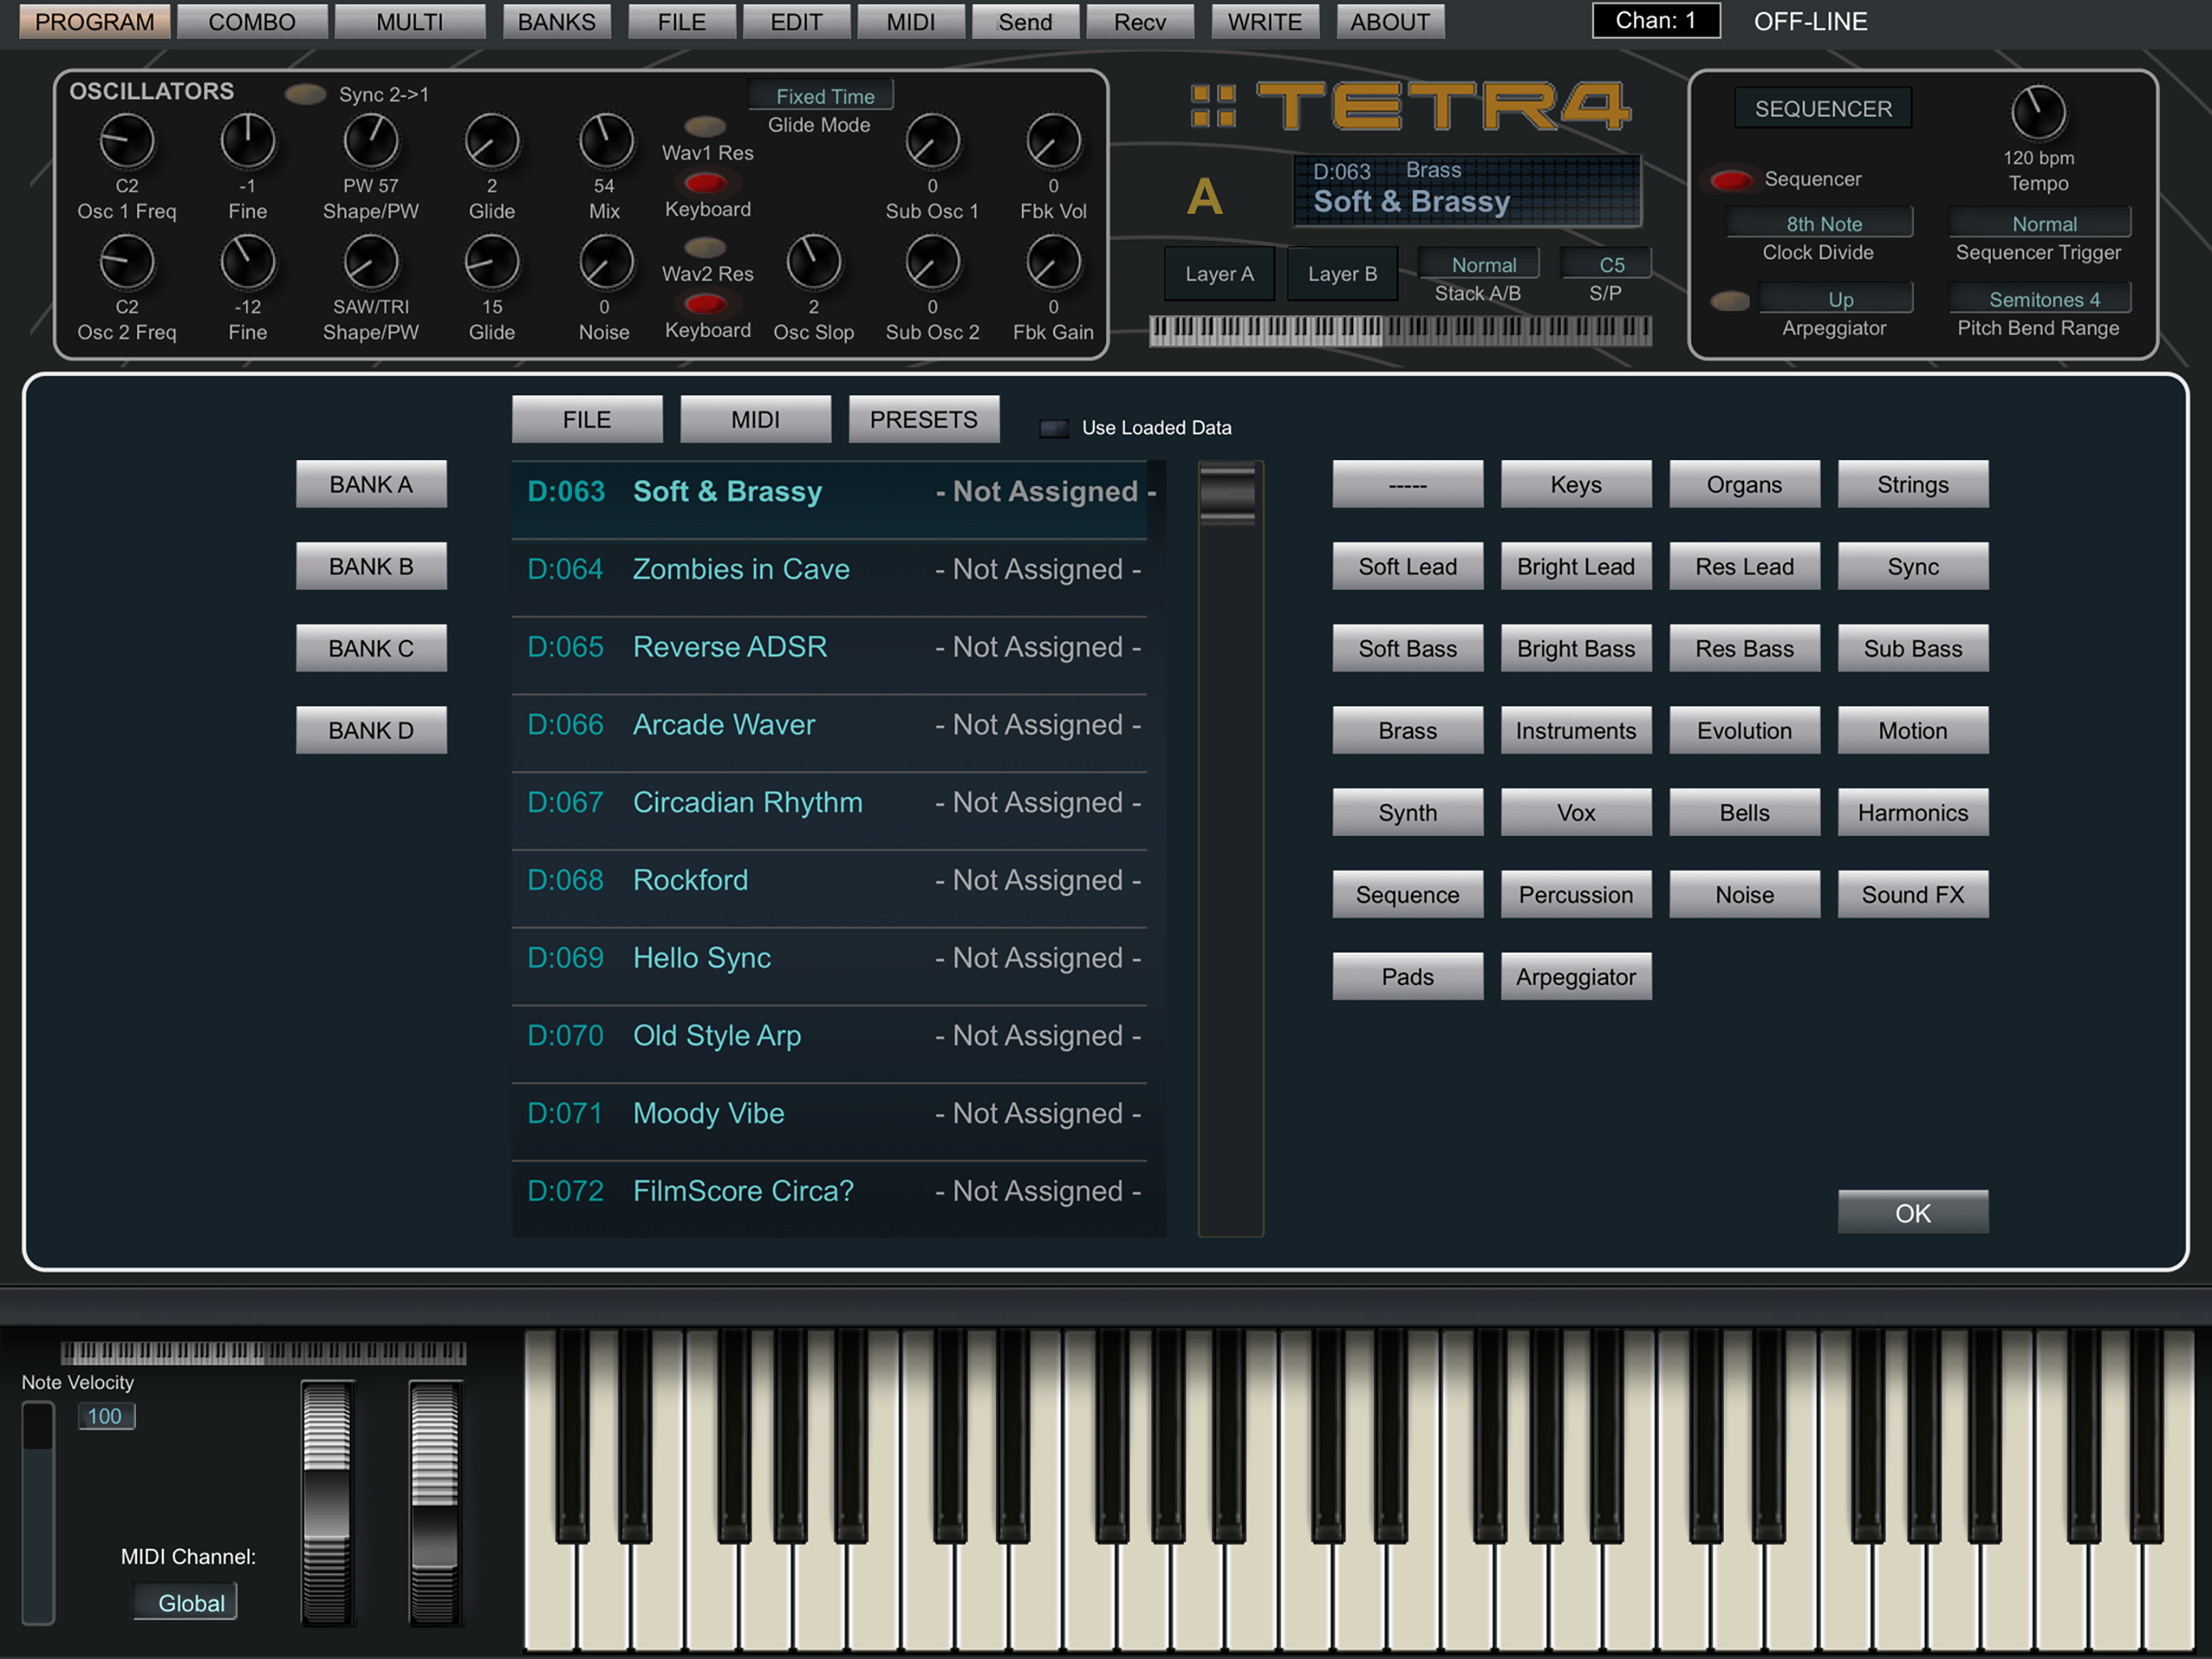Click the Osc 1 Shape/PW knob
Screen dimensions: 2212x1659
tap(370, 141)
